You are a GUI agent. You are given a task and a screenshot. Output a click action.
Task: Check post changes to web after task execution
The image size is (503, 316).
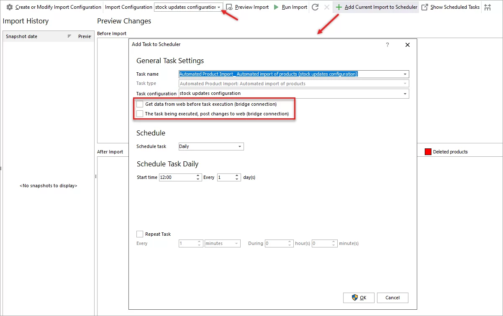[x=140, y=113]
